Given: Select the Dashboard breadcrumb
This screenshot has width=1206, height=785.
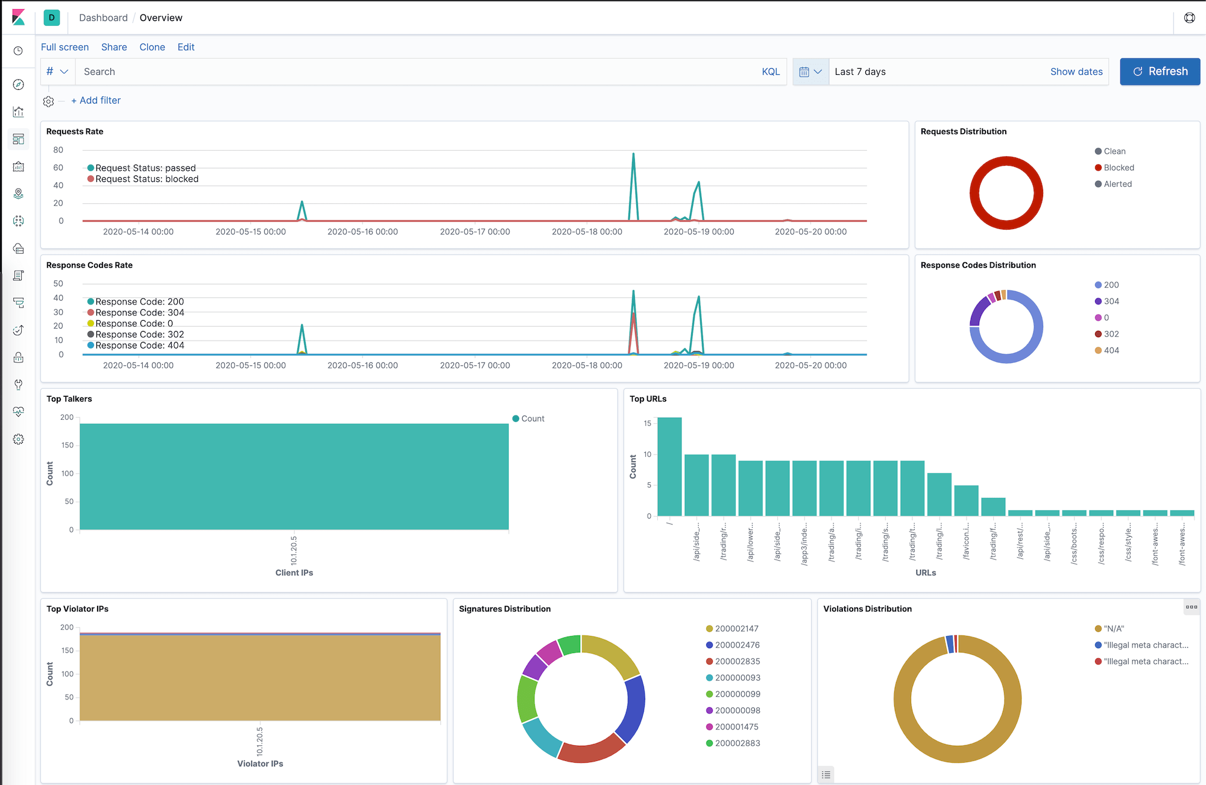Looking at the screenshot, I should pyautogui.click(x=103, y=17).
